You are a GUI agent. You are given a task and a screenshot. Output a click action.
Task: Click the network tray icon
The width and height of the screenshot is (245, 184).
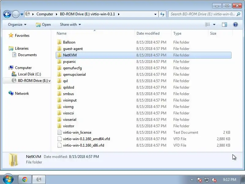click(206, 180)
